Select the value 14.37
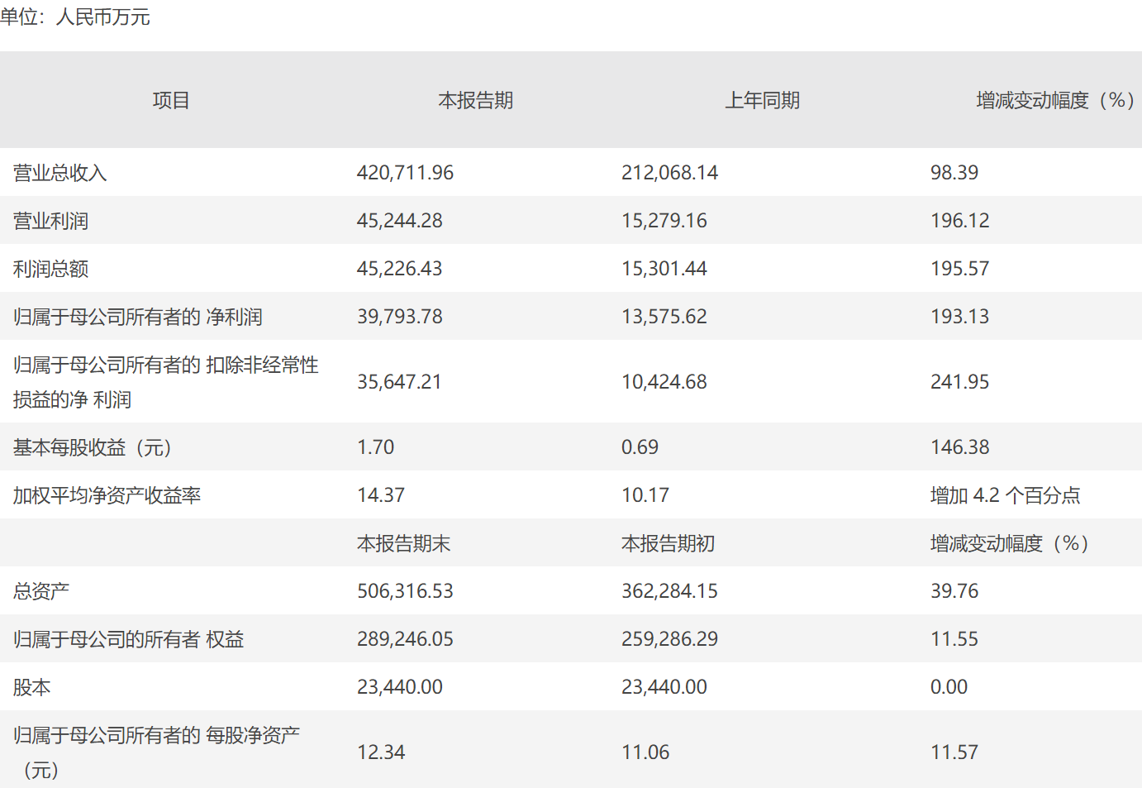This screenshot has height=788, width=1142. [x=380, y=495]
